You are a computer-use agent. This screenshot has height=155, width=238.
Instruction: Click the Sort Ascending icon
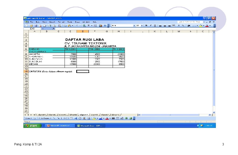pyautogui.click(x=95, y=26)
